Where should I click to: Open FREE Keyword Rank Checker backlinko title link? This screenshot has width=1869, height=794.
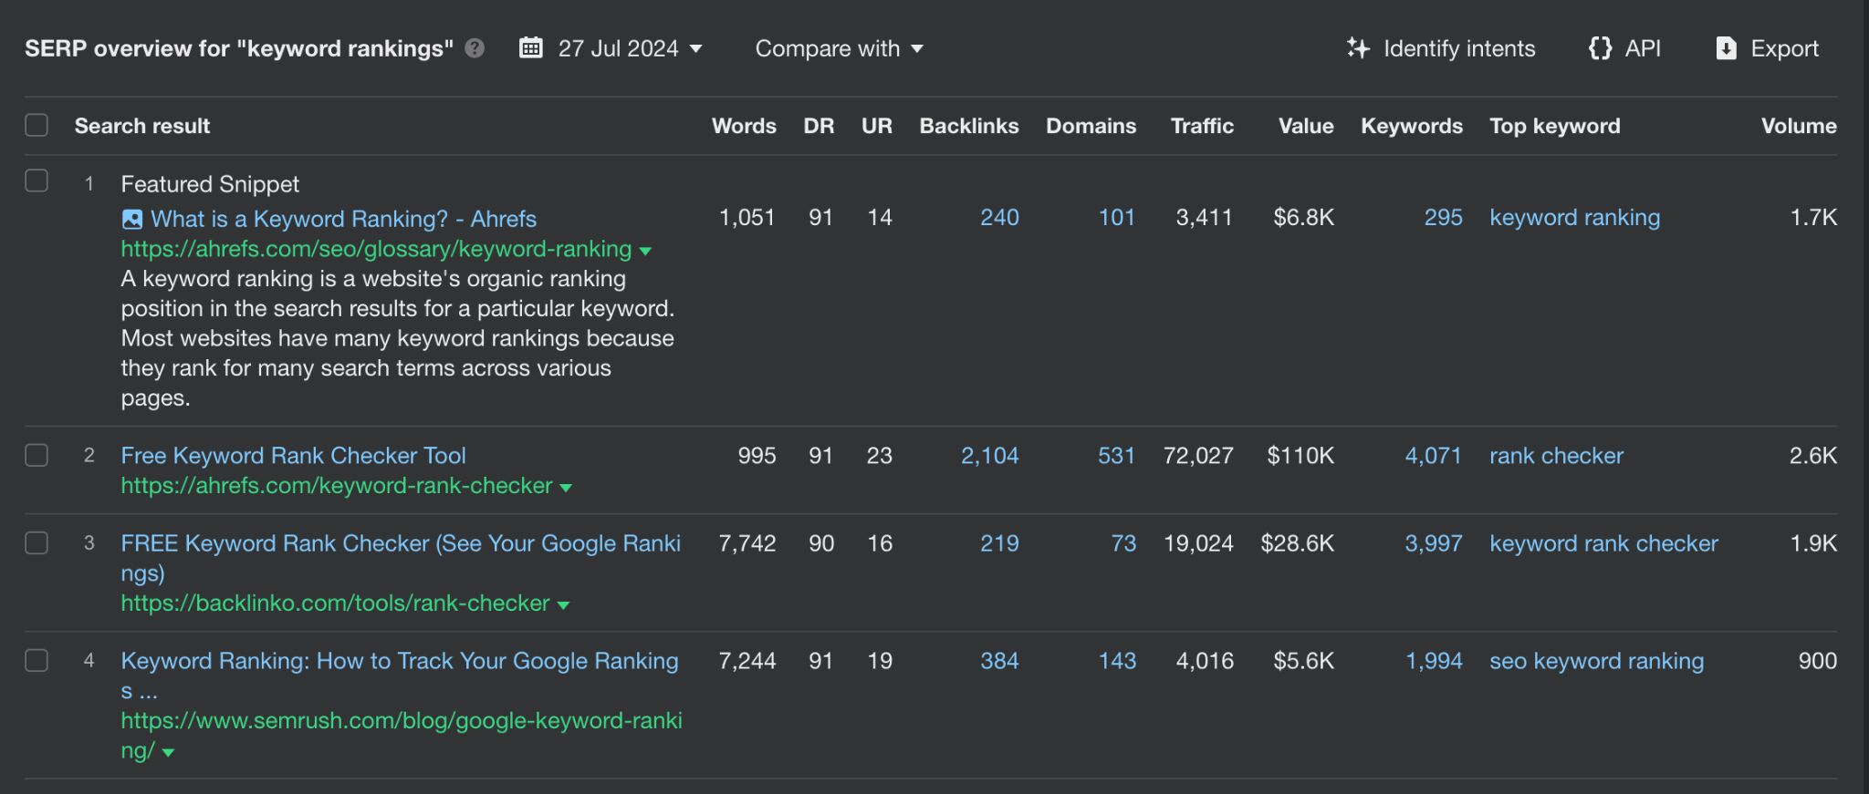coord(401,557)
